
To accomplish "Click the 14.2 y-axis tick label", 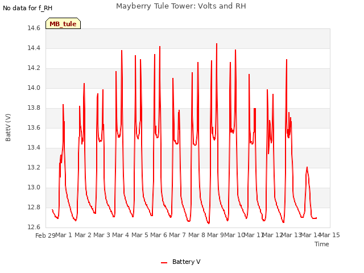I will tap(34, 68).
